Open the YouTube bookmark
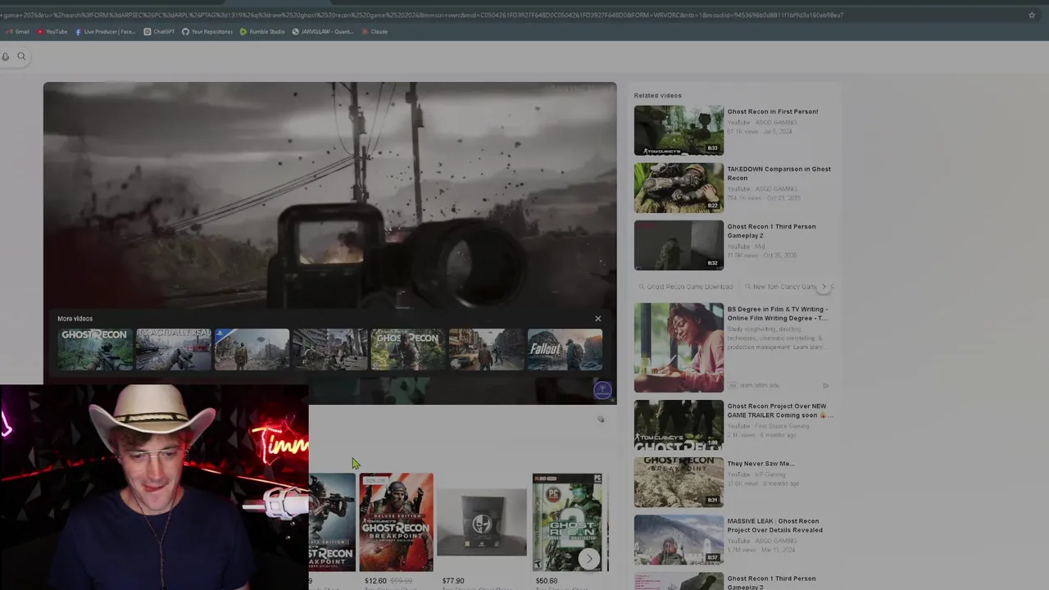 coord(52,32)
